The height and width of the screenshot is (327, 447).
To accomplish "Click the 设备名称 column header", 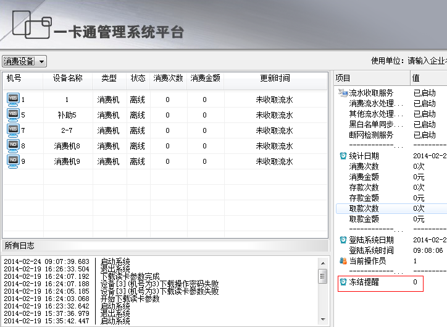I will 67,79.
